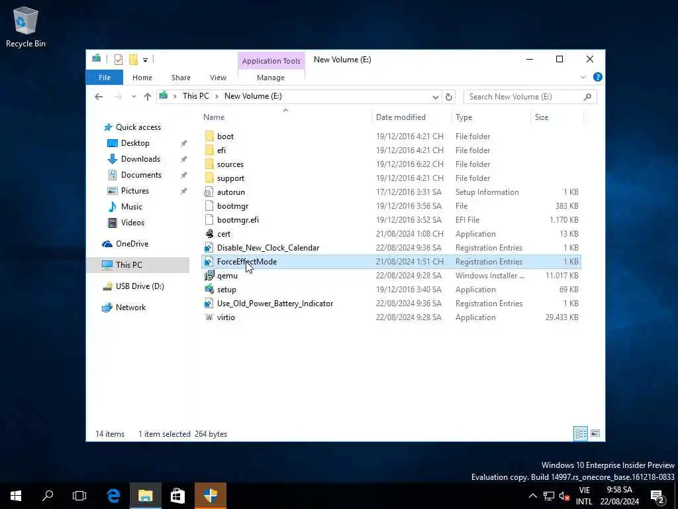Click New Volume (E:) breadcrumb segment
Screen dimensions: 678x509
[x=253, y=96]
